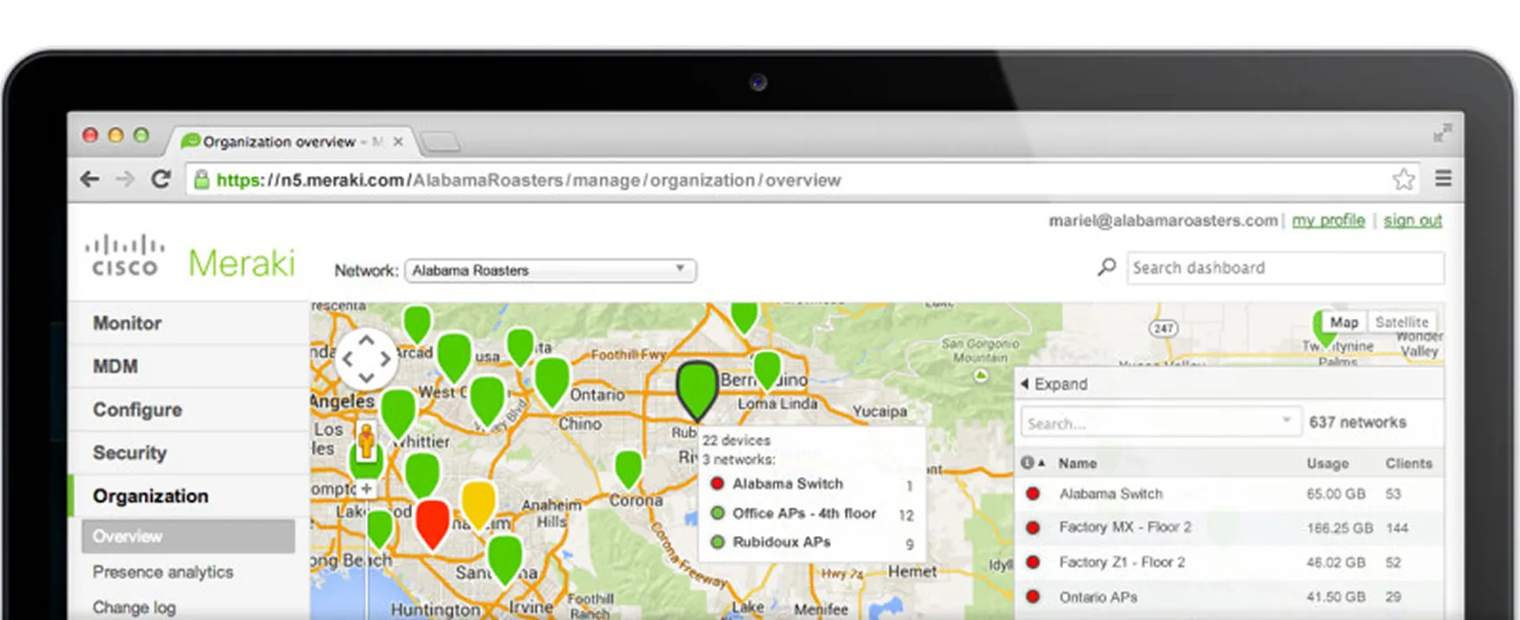1520x620 pixels.
Task: Click the 166.25 GB usage value
Action: pyautogui.click(x=1339, y=527)
